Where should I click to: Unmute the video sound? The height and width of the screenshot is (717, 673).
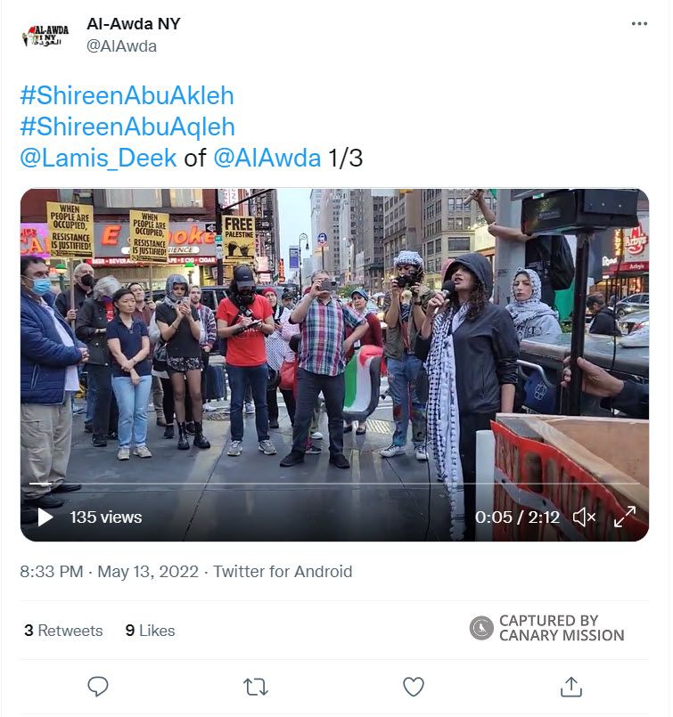pos(584,517)
